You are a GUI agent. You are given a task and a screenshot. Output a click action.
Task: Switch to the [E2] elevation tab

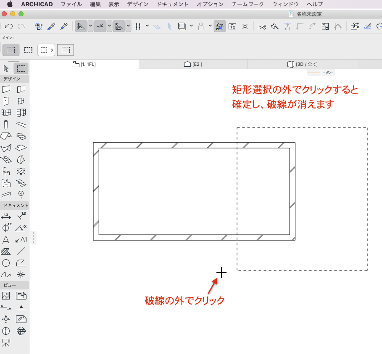pyautogui.click(x=193, y=64)
